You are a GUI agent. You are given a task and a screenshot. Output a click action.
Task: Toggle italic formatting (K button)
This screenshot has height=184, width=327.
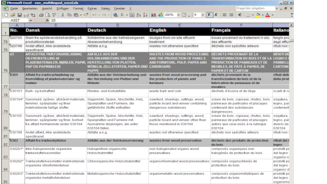(x=216, y=15)
